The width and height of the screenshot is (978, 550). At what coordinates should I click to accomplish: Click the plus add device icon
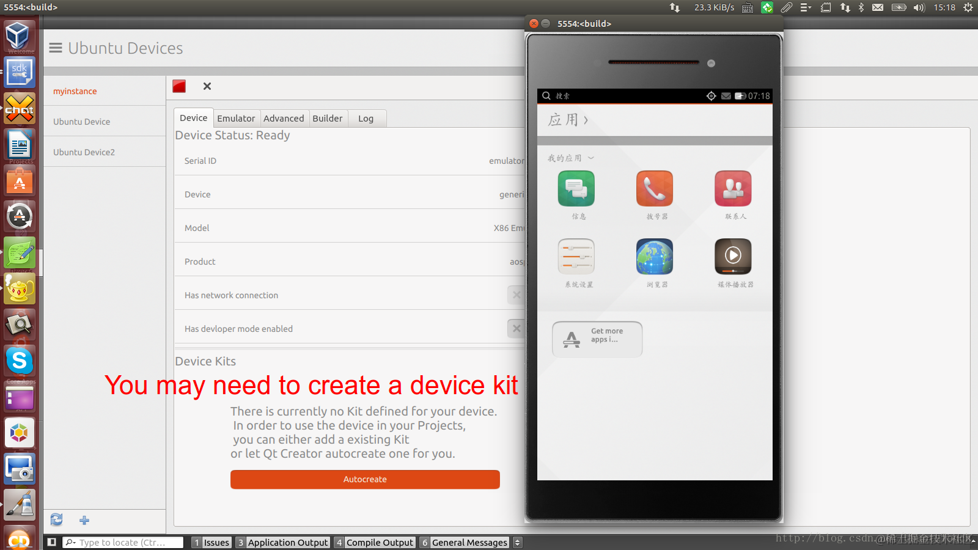point(84,520)
